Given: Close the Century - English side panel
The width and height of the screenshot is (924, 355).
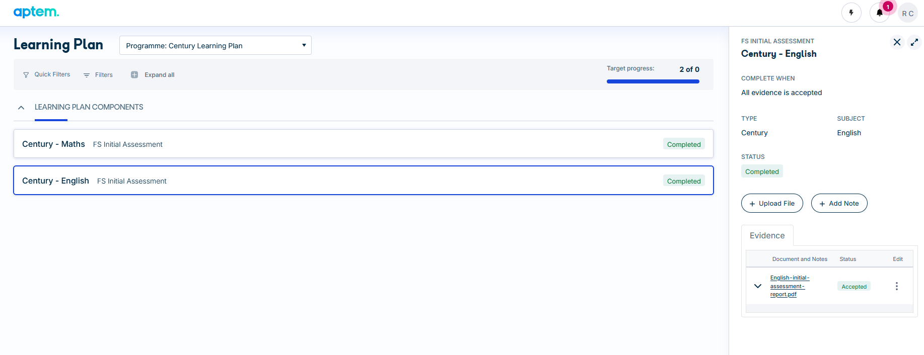Looking at the screenshot, I should coord(897,42).
